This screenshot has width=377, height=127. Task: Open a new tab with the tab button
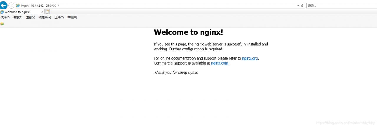(x=47, y=12)
